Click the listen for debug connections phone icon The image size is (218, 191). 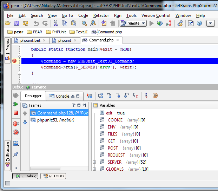click(169, 23)
